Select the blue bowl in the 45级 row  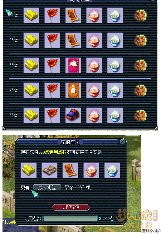(115, 91)
